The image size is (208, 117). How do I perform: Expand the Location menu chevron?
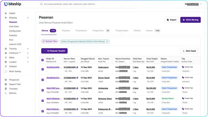coord(28,62)
